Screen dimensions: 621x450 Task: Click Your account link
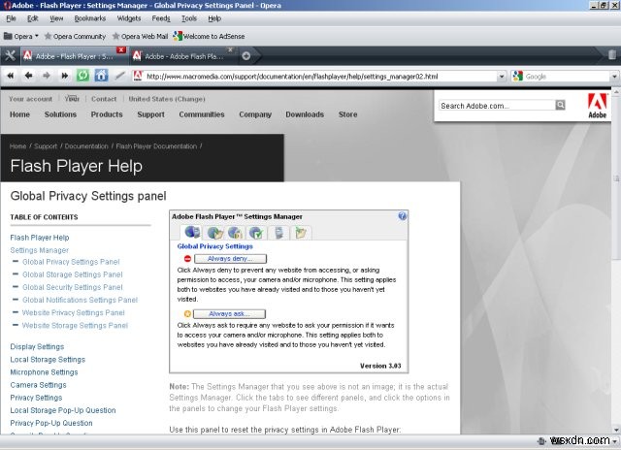coord(30,99)
